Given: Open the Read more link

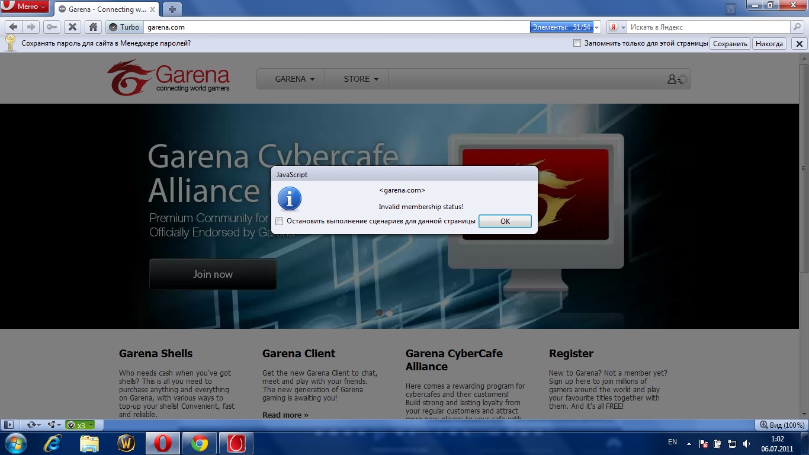Looking at the screenshot, I should coord(285,415).
